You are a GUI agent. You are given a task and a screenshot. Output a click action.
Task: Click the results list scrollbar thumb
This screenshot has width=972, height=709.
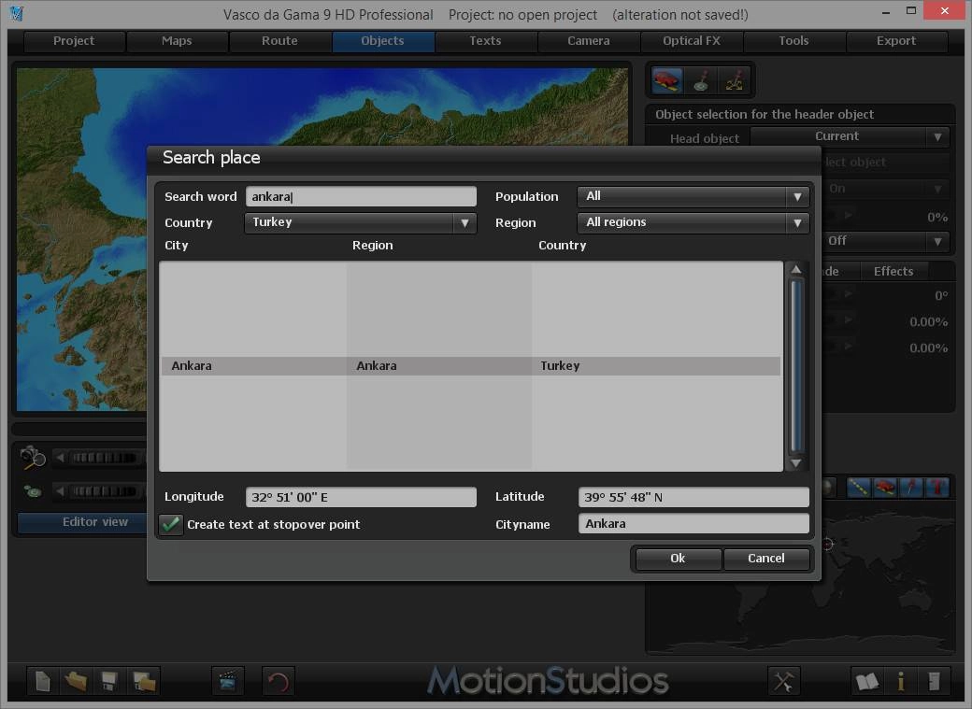point(796,365)
